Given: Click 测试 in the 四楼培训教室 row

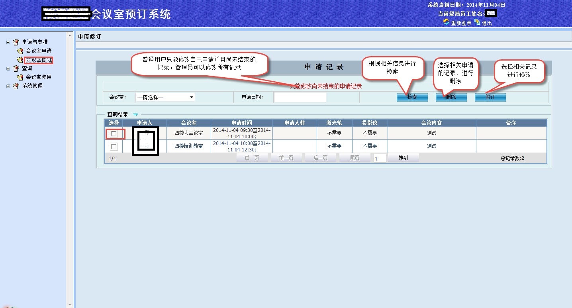Looking at the screenshot, I should point(432,146).
